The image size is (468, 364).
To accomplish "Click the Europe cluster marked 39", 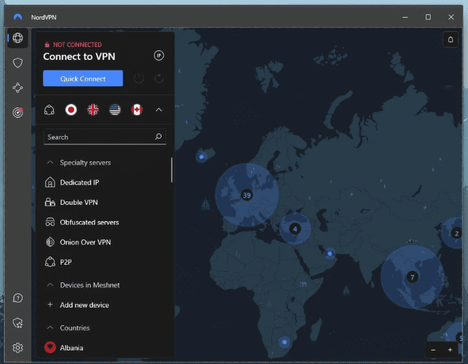I will pyautogui.click(x=247, y=195).
